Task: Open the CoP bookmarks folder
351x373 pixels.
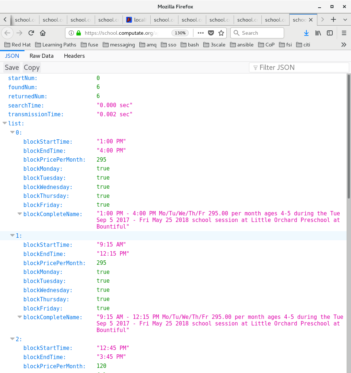Action: [x=266, y=45]
